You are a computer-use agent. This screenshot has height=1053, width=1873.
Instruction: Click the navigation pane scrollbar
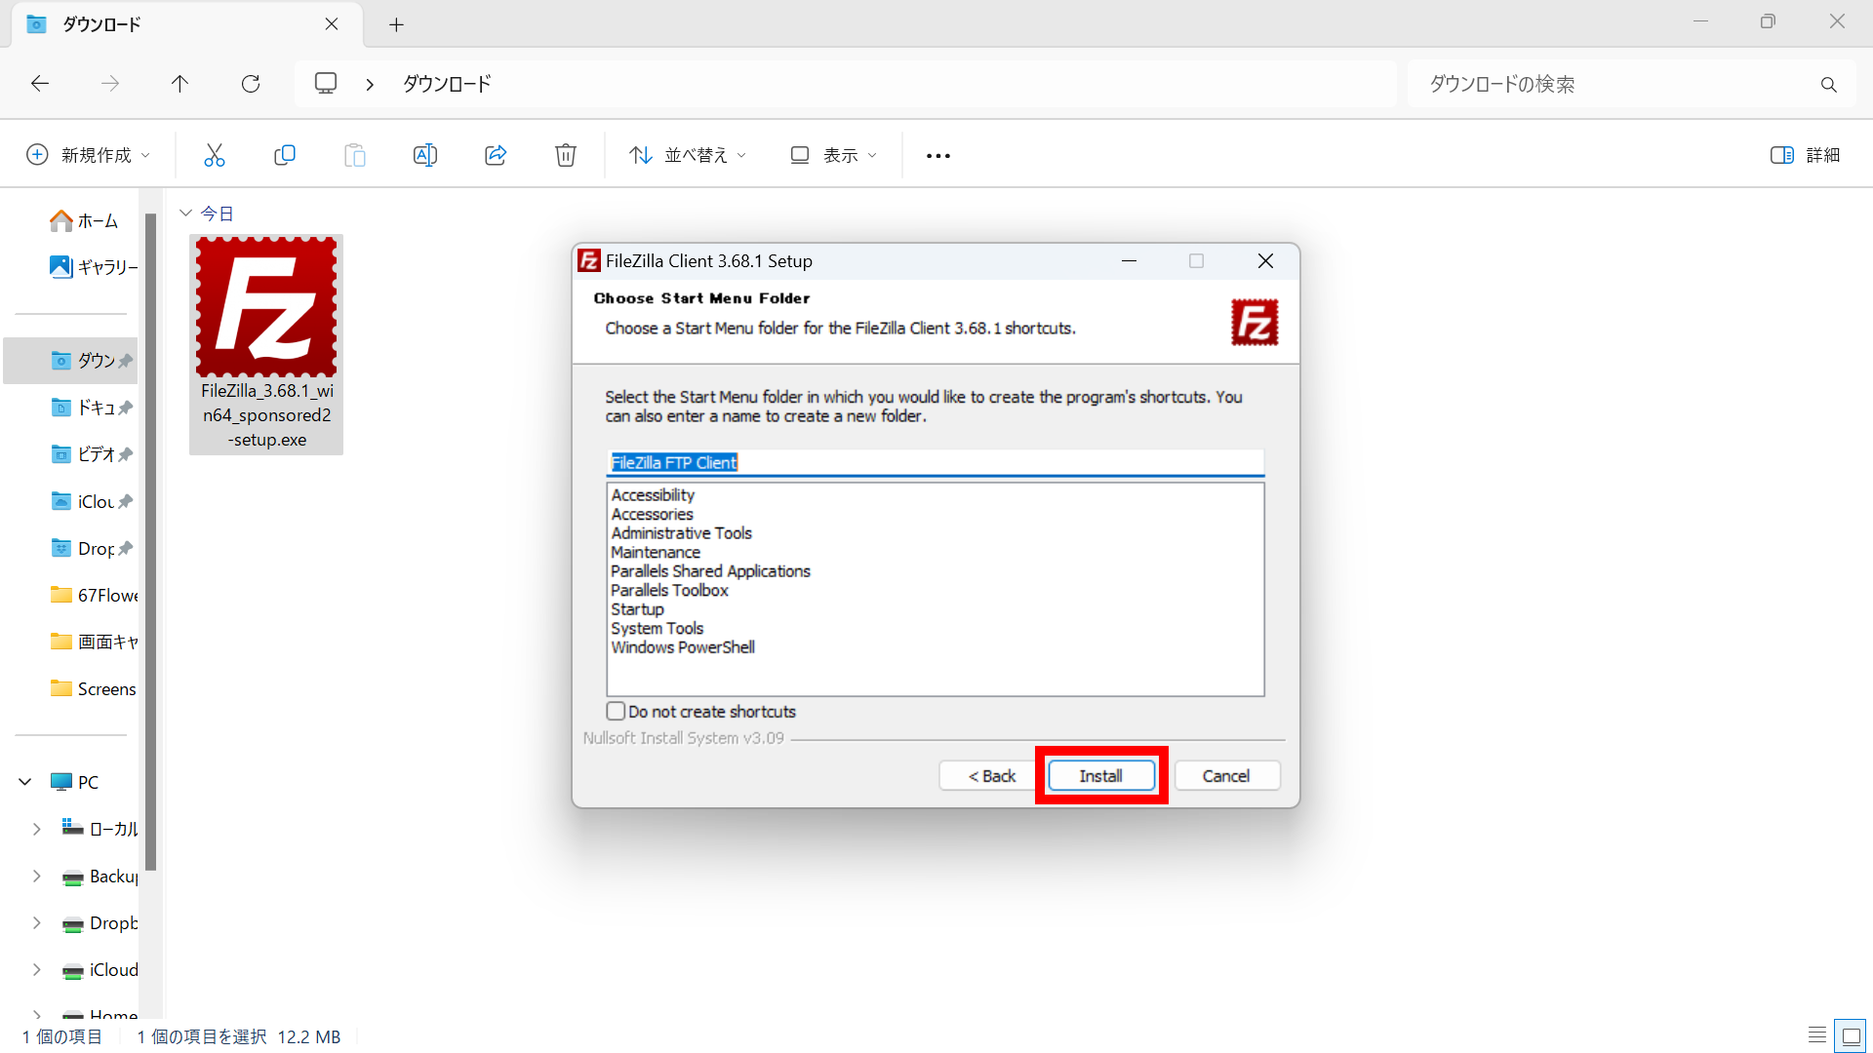(150, 541)
